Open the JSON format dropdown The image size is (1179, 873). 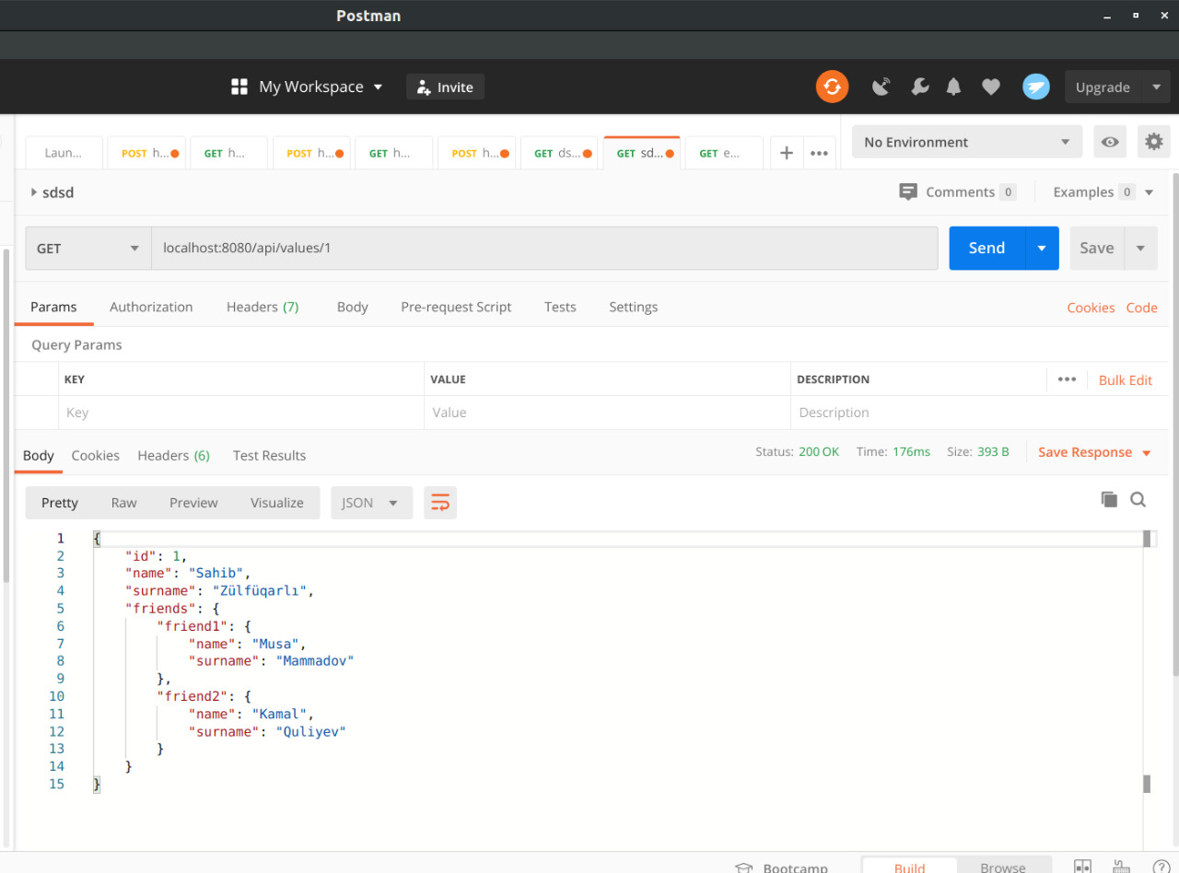pos(371,503)
